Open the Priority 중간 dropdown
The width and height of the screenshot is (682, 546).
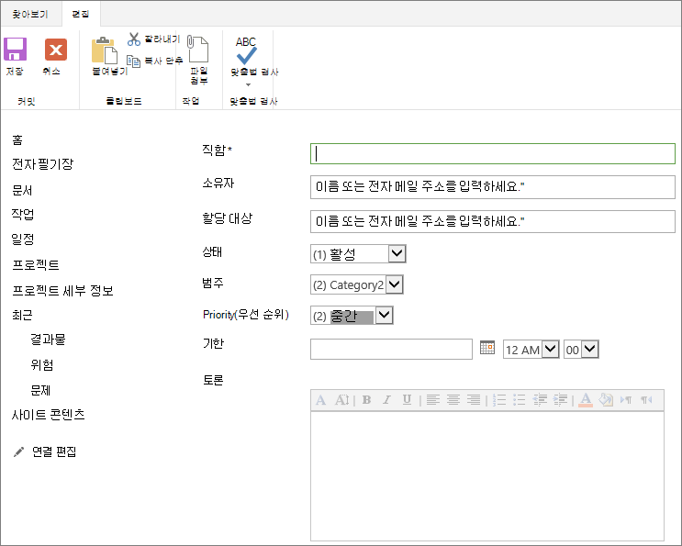click(x=384, y=315)
